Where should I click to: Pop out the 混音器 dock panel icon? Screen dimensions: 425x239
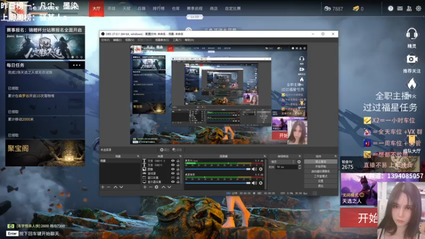tap(265, 156)
